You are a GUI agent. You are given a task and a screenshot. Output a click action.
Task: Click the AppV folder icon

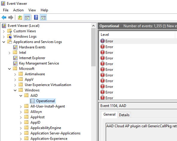(x=21, y=79)
